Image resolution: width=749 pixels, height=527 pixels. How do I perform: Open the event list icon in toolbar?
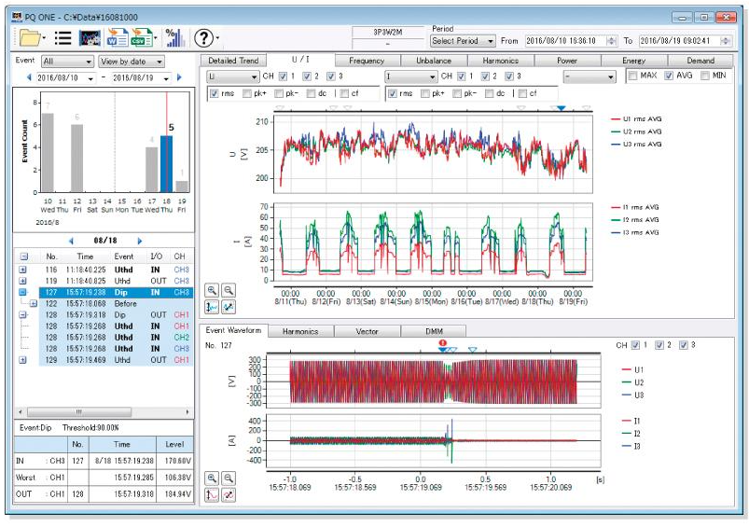[62, 37]
